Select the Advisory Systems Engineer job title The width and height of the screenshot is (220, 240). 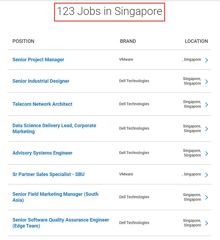coord(42,153)
